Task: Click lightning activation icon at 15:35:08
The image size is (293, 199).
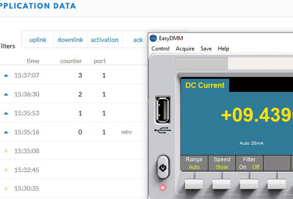Action: click(6, 151)
